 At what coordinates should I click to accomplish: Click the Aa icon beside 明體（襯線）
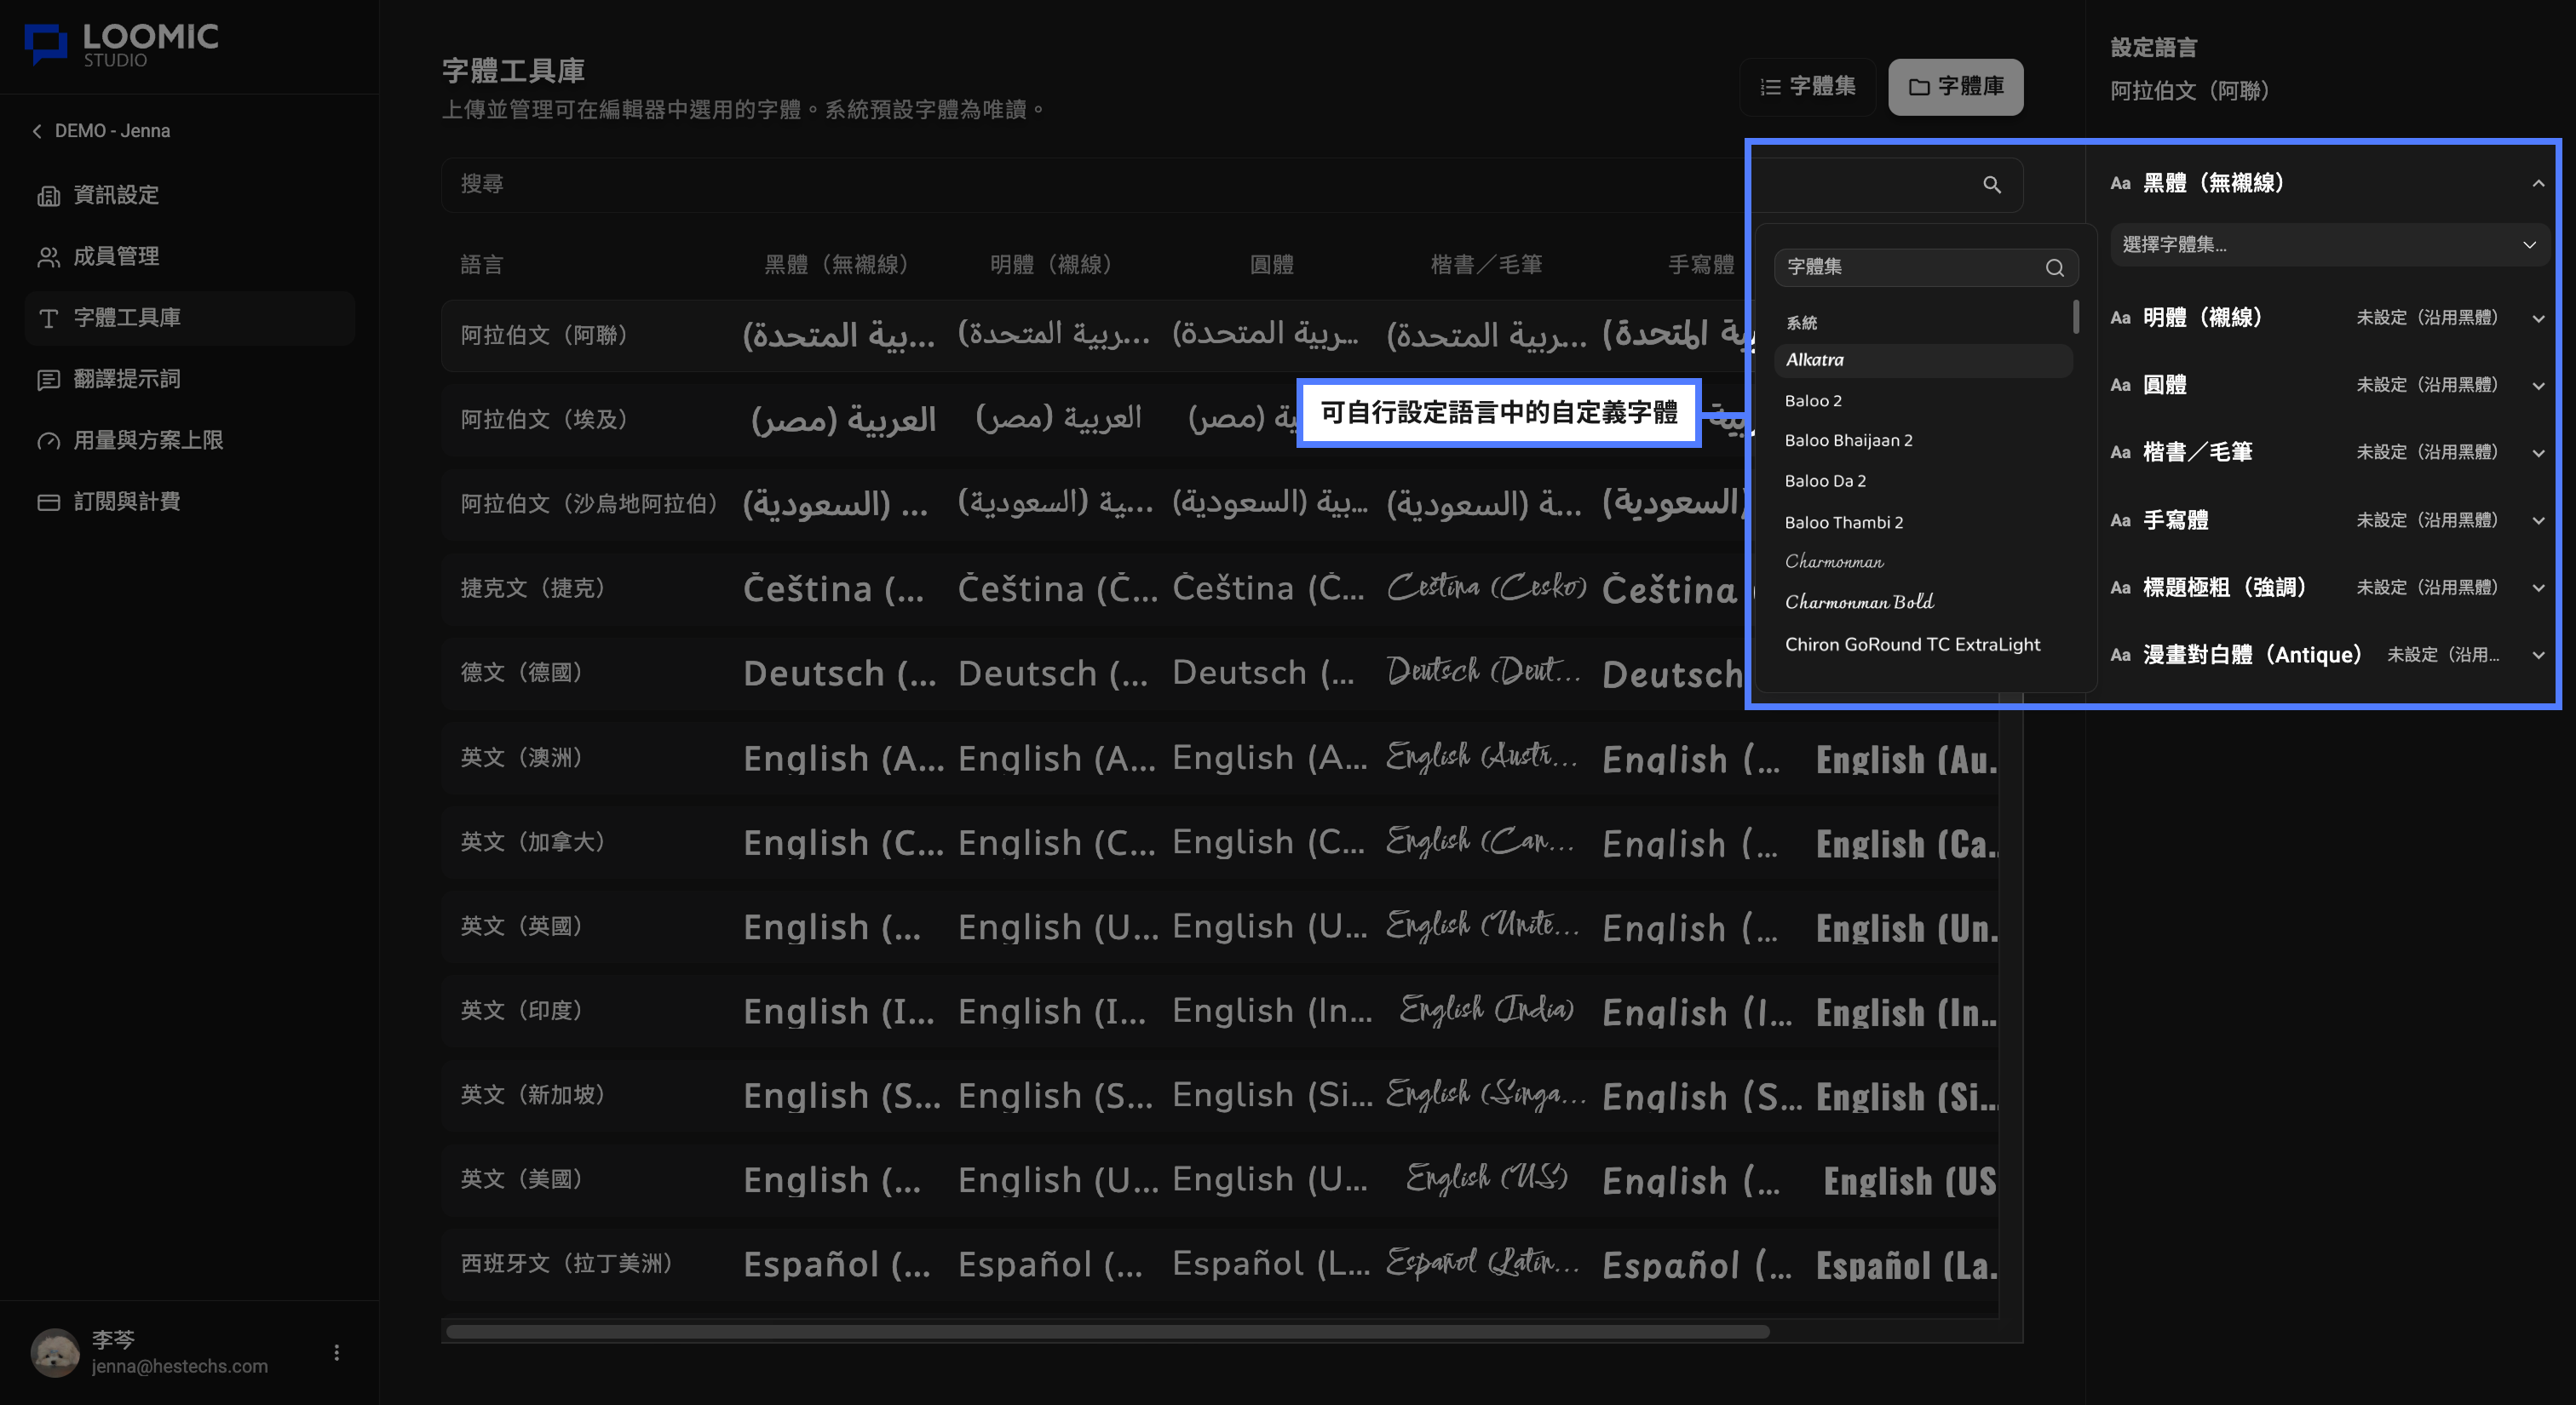click(2119, 318)
